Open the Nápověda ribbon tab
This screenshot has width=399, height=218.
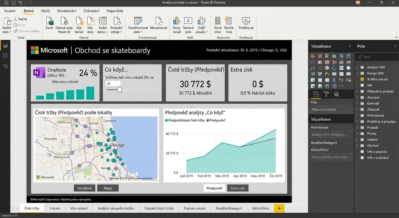pyautogui.click(x=115, y=11)
